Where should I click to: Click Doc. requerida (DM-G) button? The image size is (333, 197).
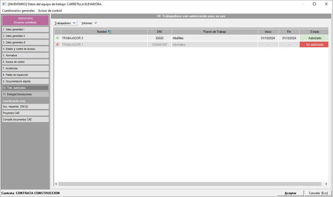coord(25,107)
